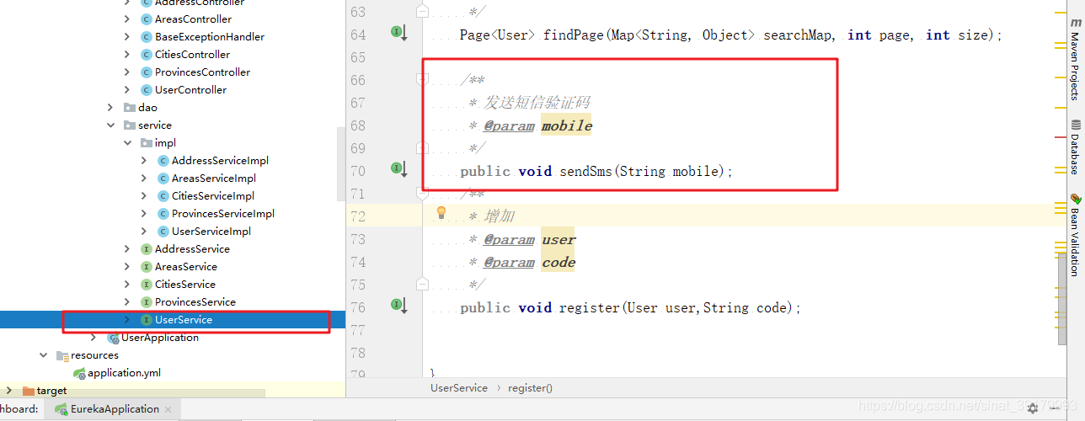Click the UserServiceImpl class icon

(163, 231)
